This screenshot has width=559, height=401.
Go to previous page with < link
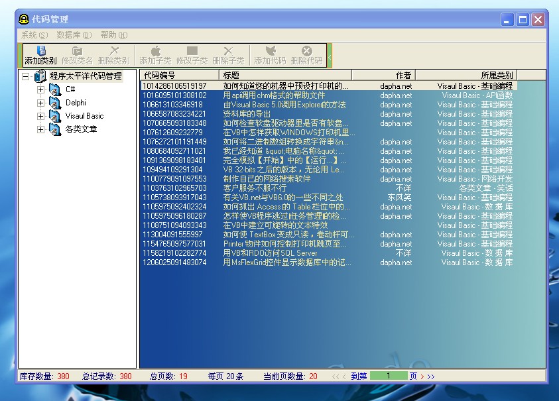[344, 376]
